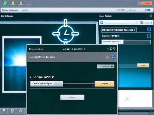Screen dimensions: 154x115
Task: Open the grey dropdown with arrow in dialog
Action: (106, 66)
